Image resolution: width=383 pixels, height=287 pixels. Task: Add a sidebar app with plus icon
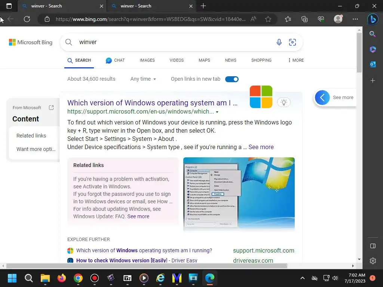[373, 81]
